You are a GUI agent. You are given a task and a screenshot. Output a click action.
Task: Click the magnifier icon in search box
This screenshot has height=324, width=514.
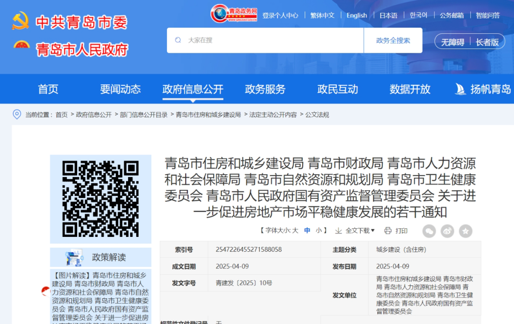[178, 40]
